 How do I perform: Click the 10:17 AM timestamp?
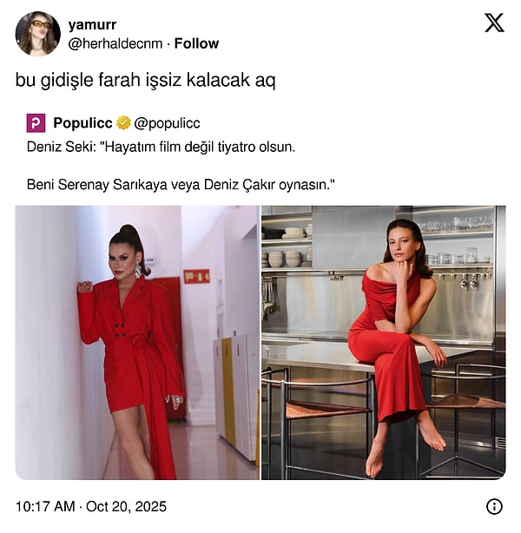[x=45, y=506]
